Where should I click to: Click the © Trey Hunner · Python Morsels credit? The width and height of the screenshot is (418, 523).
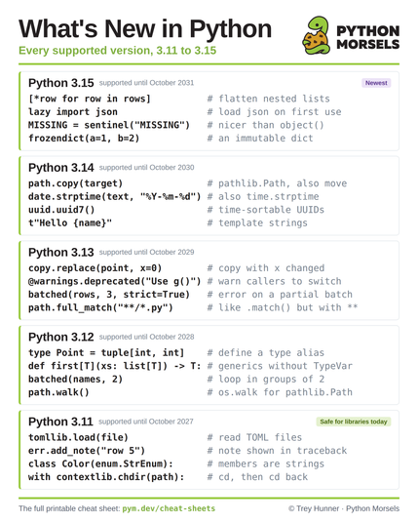pos(344,508)
